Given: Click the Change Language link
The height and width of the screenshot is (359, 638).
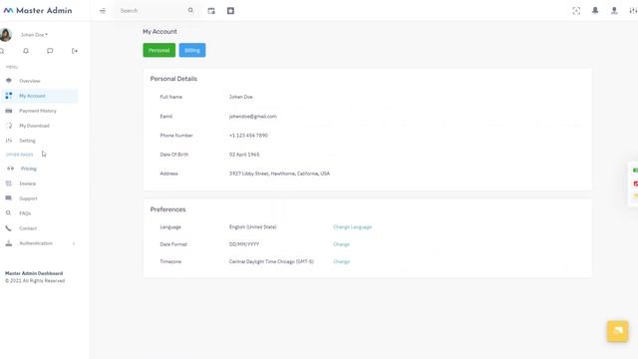Looking at the screenshot, I should [352, 227].
